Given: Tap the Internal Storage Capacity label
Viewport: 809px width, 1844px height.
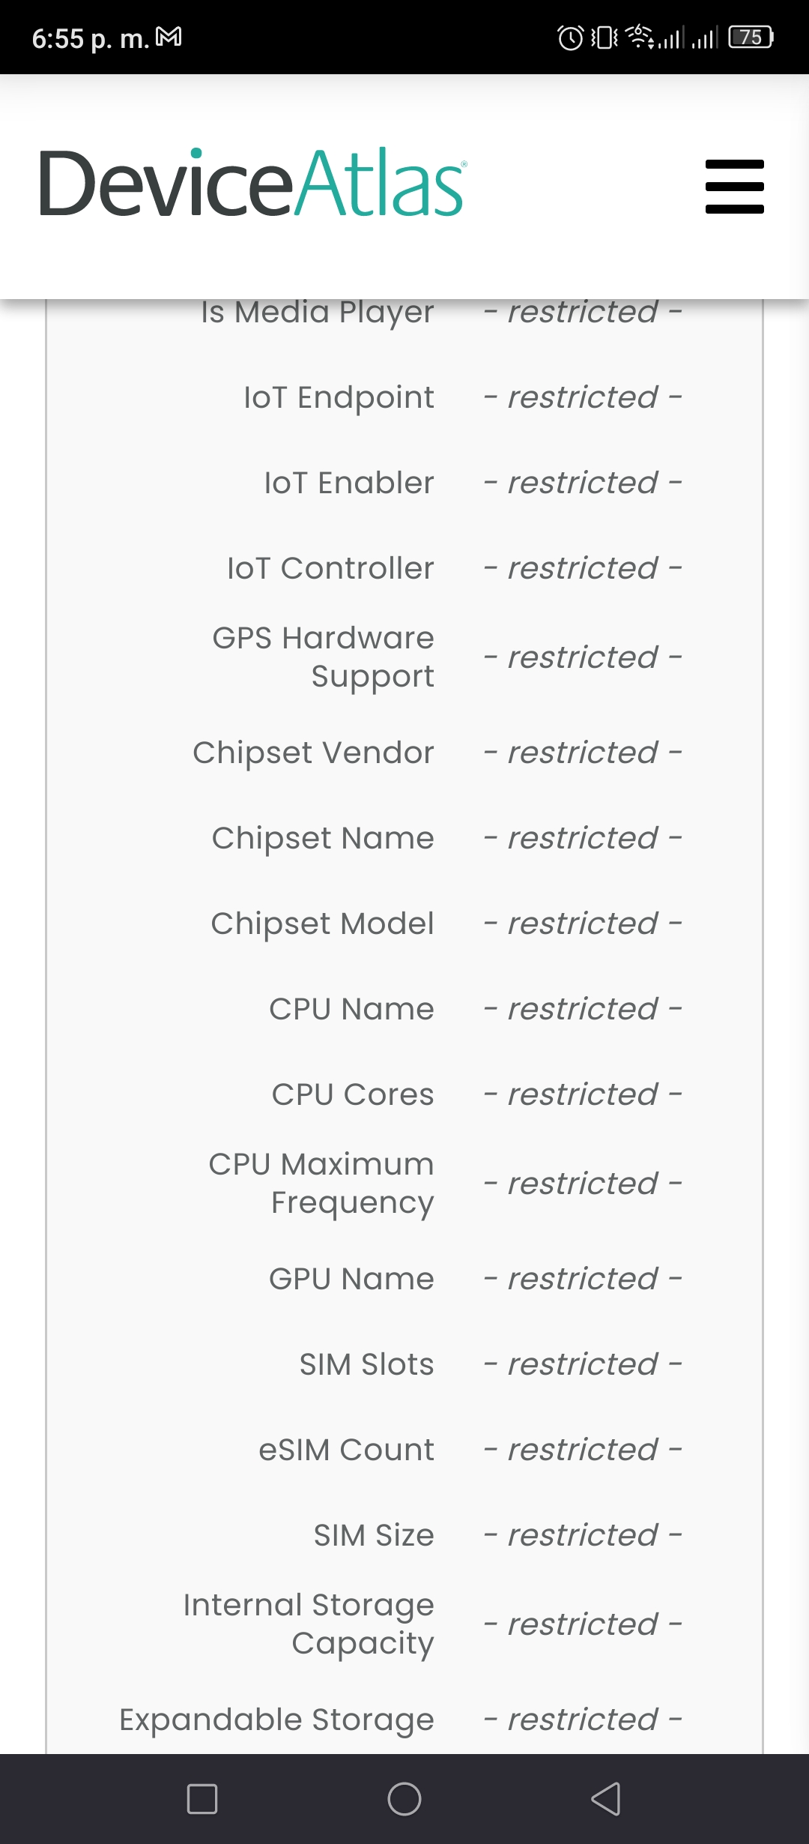Looking at the screenshot, I should point(309,1624).
